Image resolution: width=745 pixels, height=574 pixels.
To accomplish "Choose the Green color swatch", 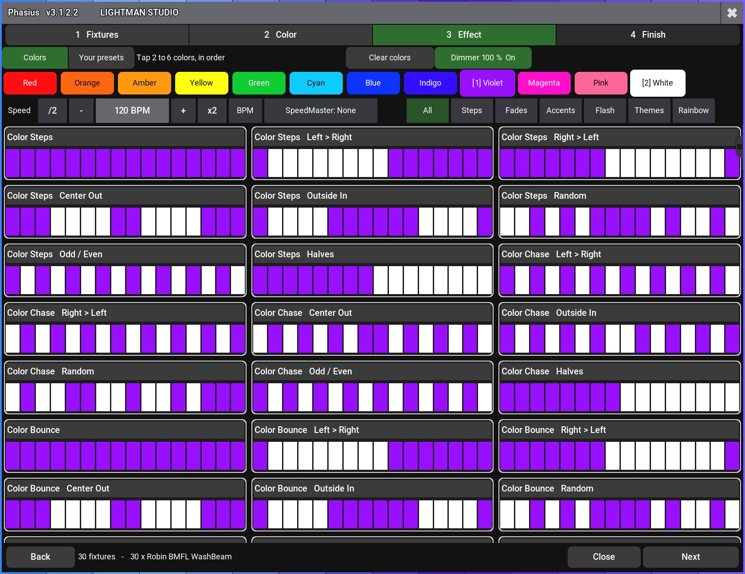I will coord(259,83).
